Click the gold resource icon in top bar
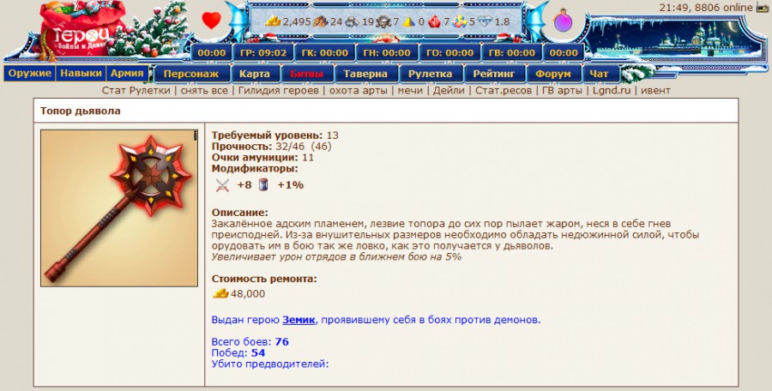772x391 pixels. click(273, 21)
